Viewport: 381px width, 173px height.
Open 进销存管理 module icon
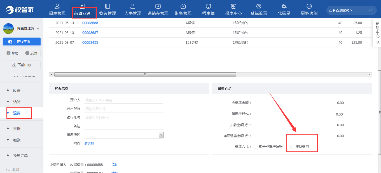[158, 6]
